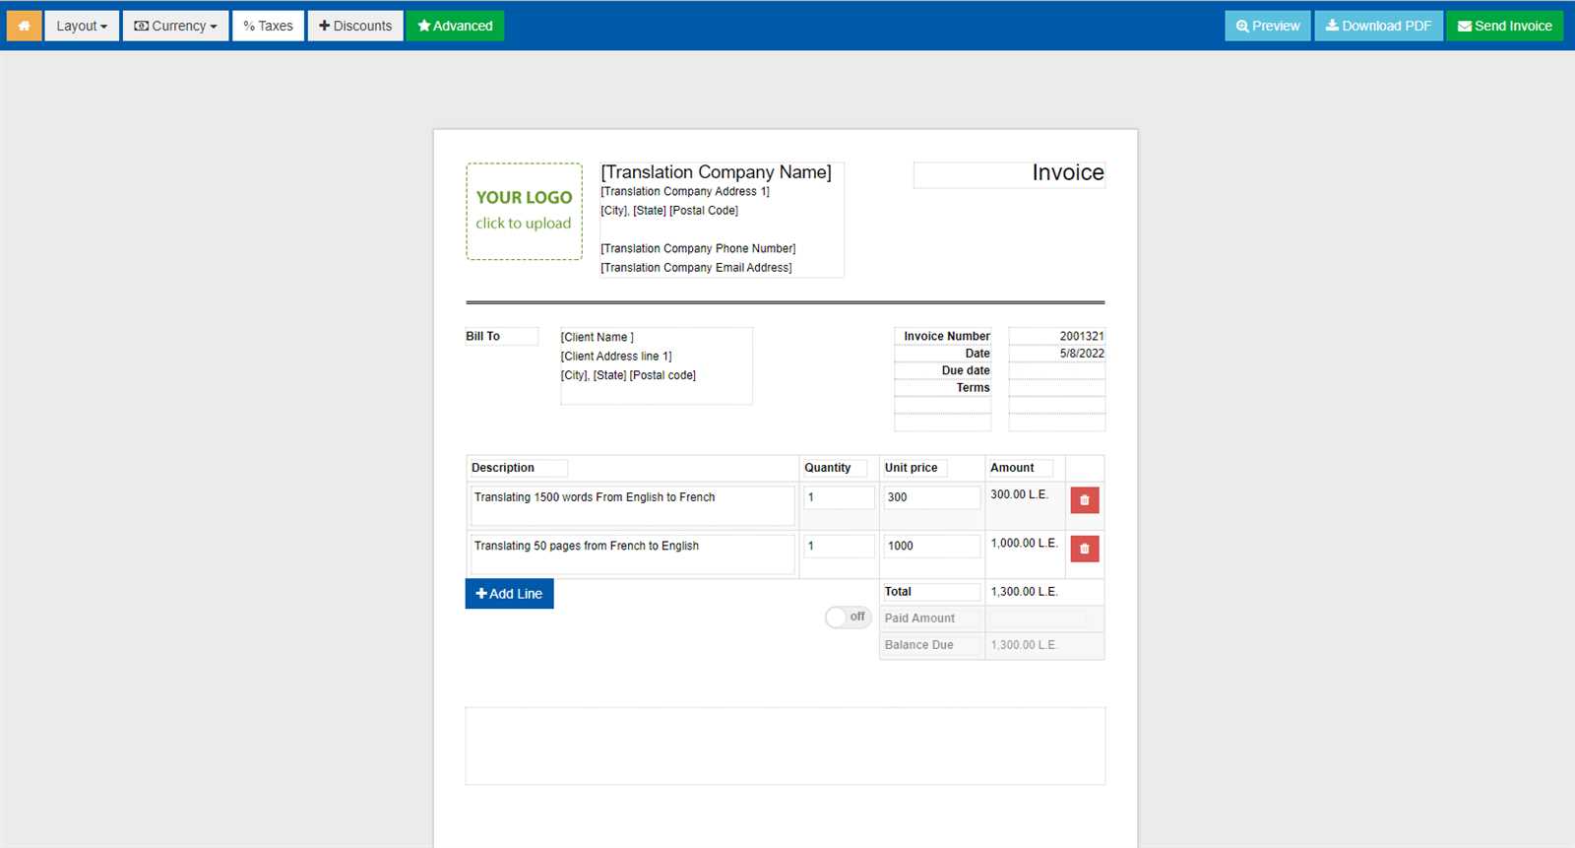This screenshot has width=1575, height=848.
Task: Click the Balance Due label
Action: [931, 645]
